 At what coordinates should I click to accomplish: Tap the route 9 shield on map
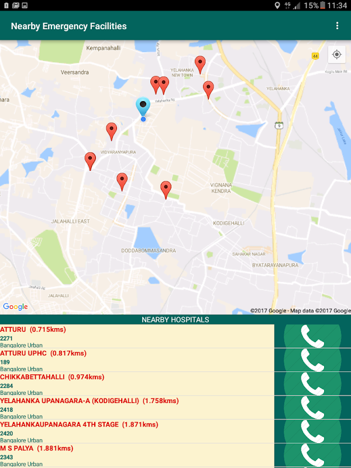279,125
